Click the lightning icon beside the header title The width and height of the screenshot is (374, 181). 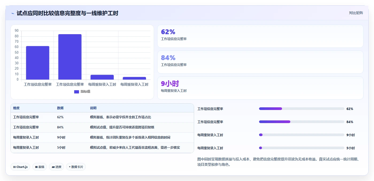13,13
